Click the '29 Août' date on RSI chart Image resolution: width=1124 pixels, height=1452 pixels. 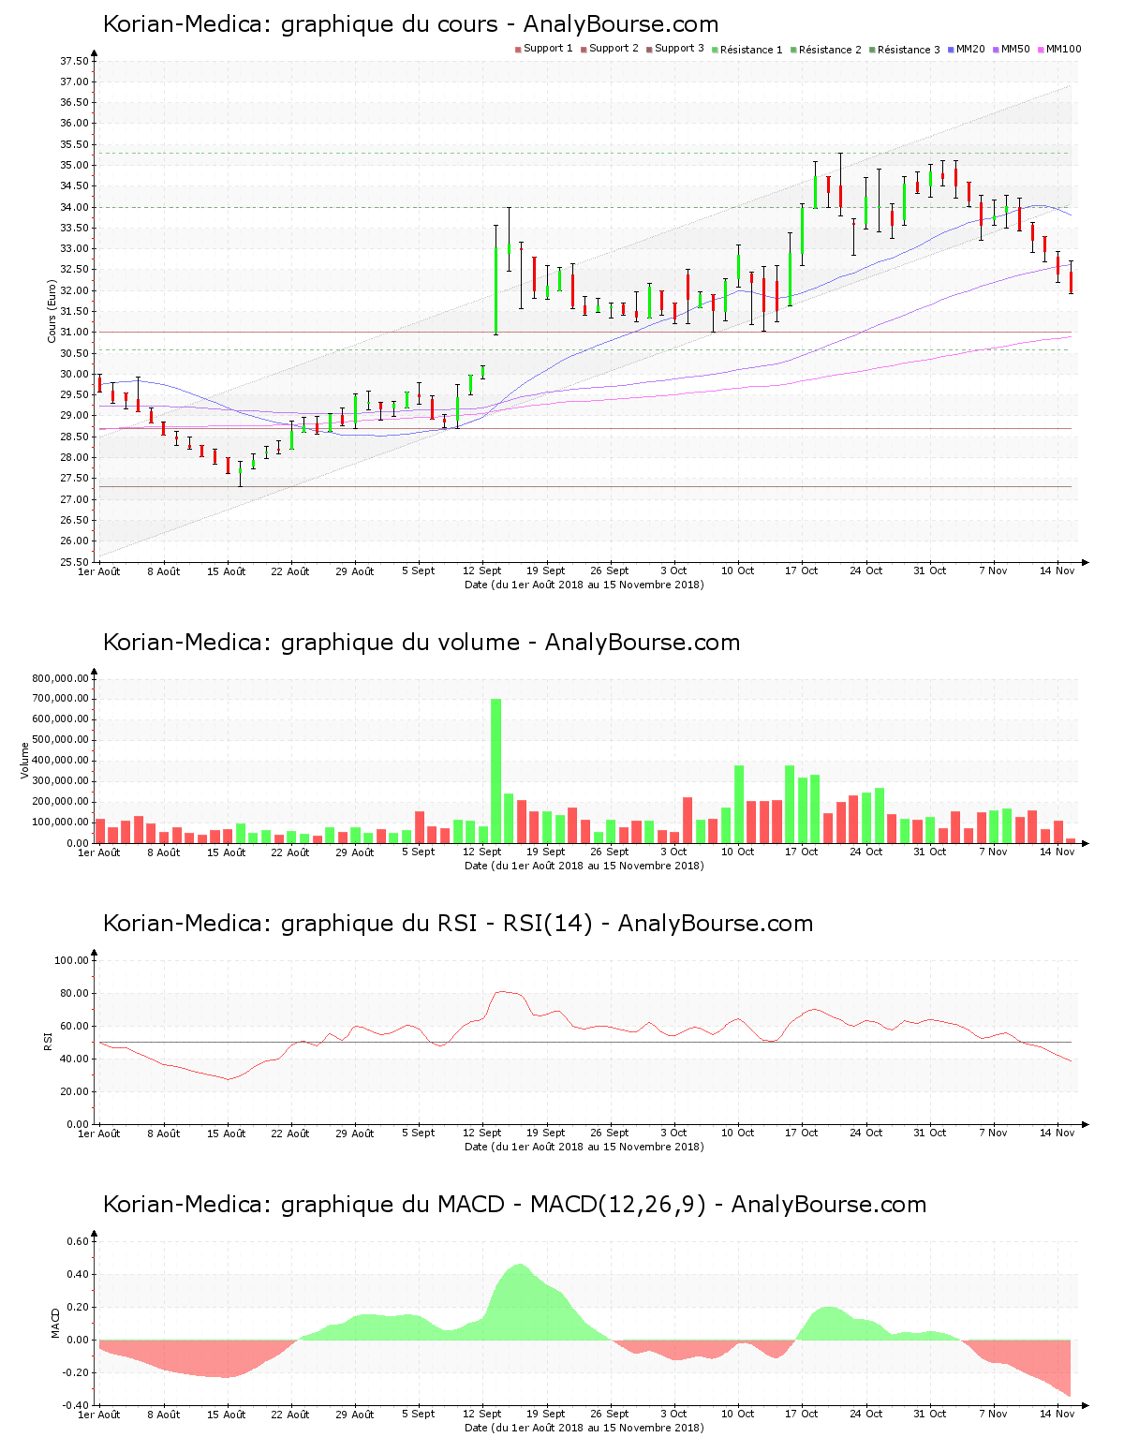coord(355,1133)
